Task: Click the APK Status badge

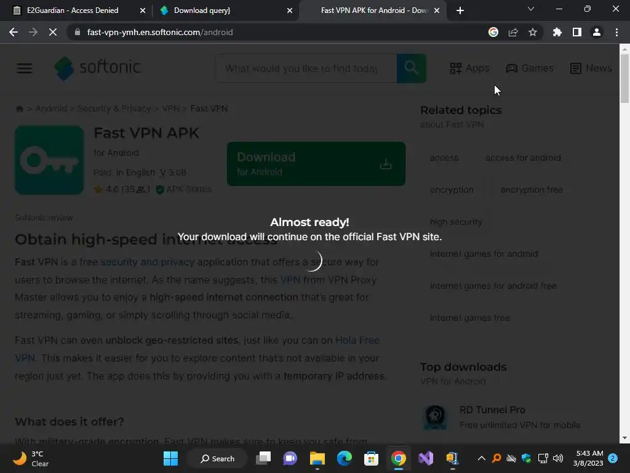Action: coord(183,189)
